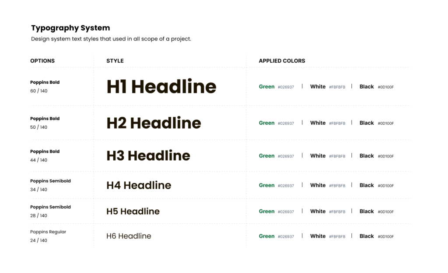The height and width of the screenshot is (273, 448).
Task: Select the 'Design system text styles' subtitle line
Action: [x=111, y=39]
